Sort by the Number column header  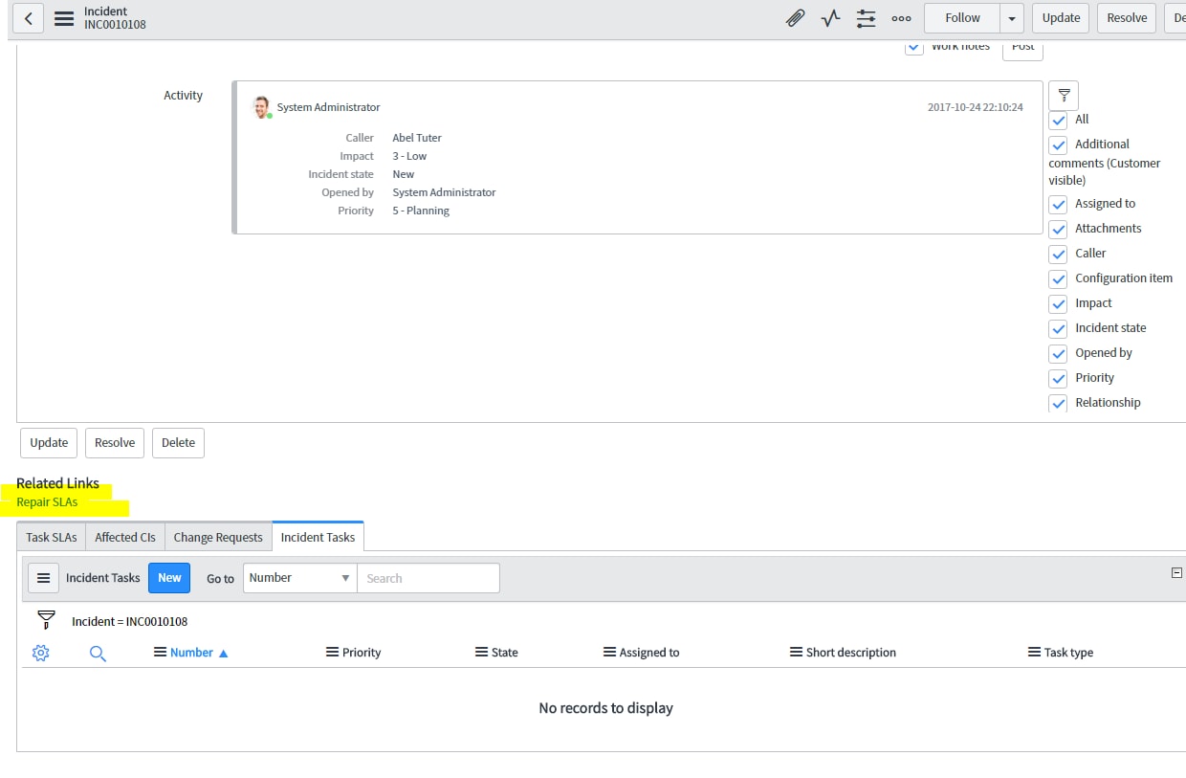[191, 653]
